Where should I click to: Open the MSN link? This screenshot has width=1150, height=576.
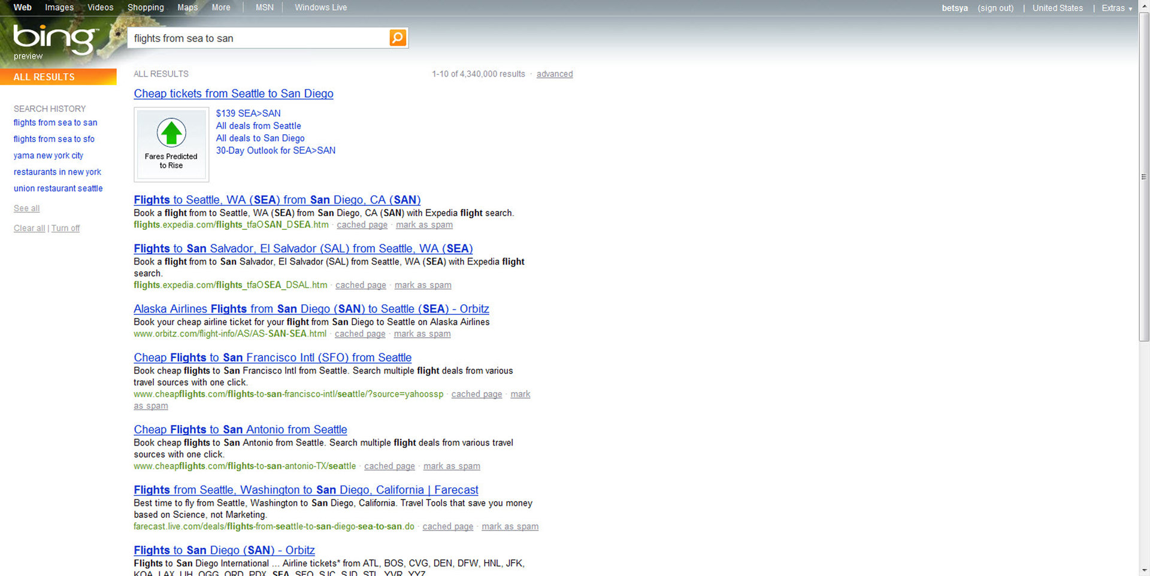pos(265,7)
